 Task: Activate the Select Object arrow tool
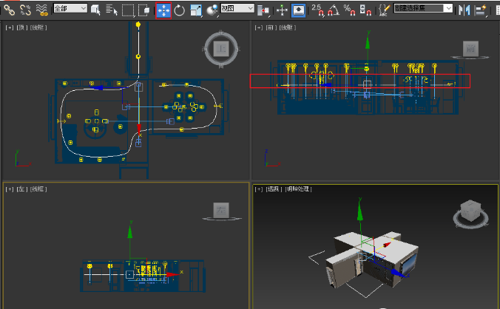pos(96,10)
